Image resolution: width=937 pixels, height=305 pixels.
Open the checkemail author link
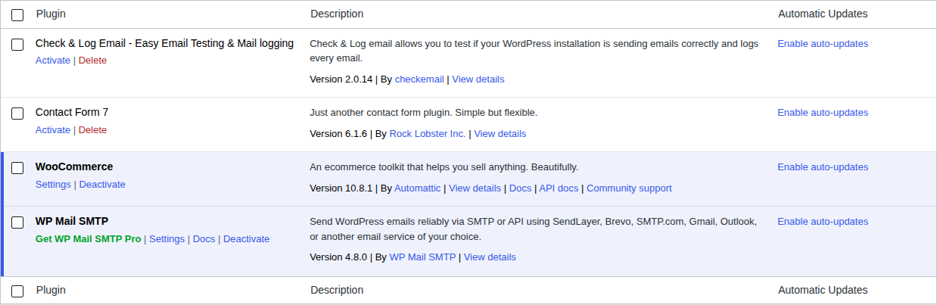tap(420, 79)
